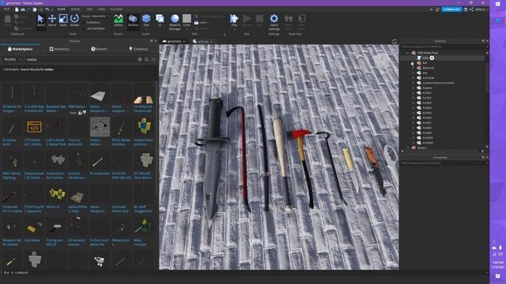Click the Explorer filter workspace field

coord(442,47)
